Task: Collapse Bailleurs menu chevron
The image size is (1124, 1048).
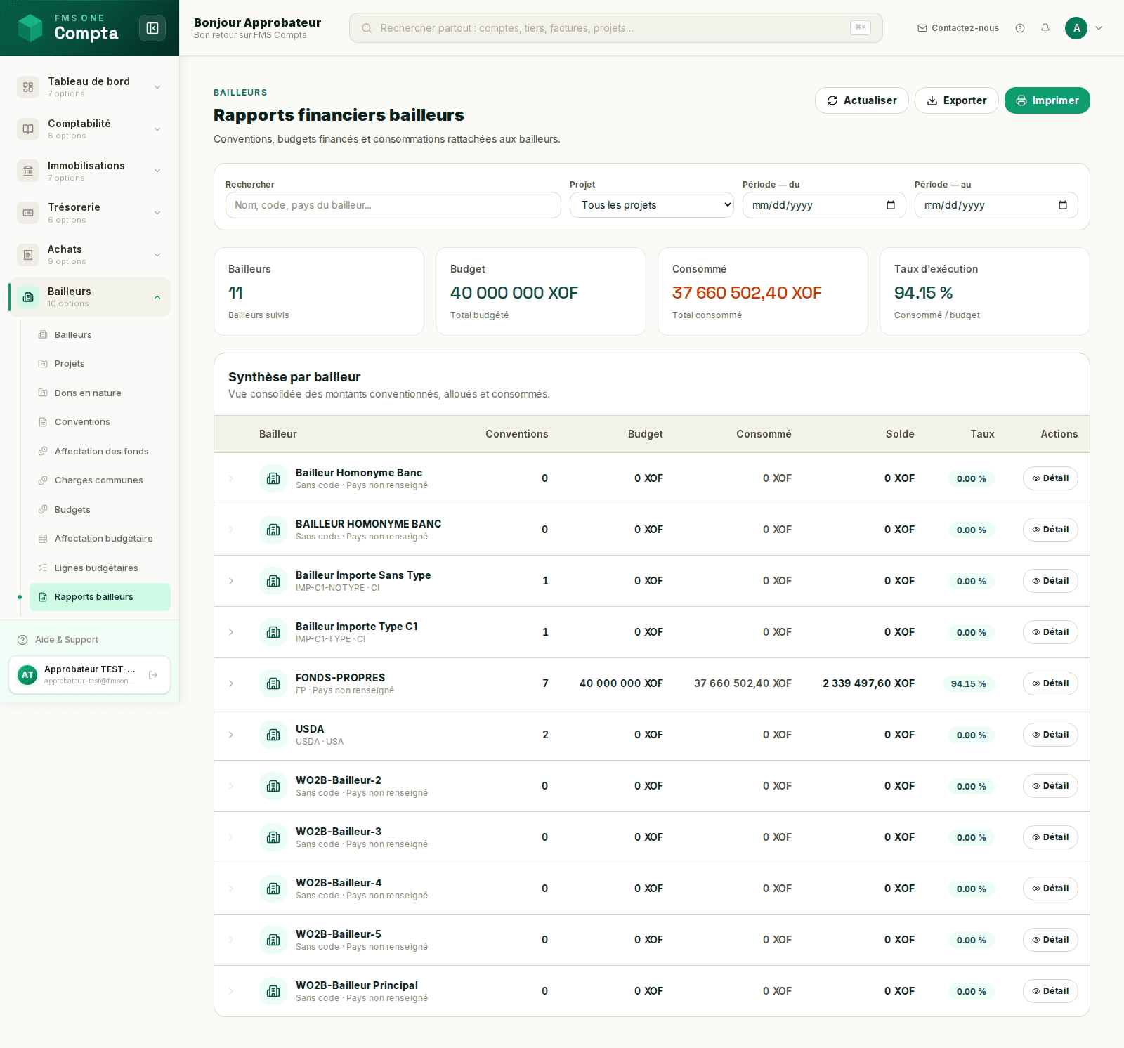Action: [157, 297]
